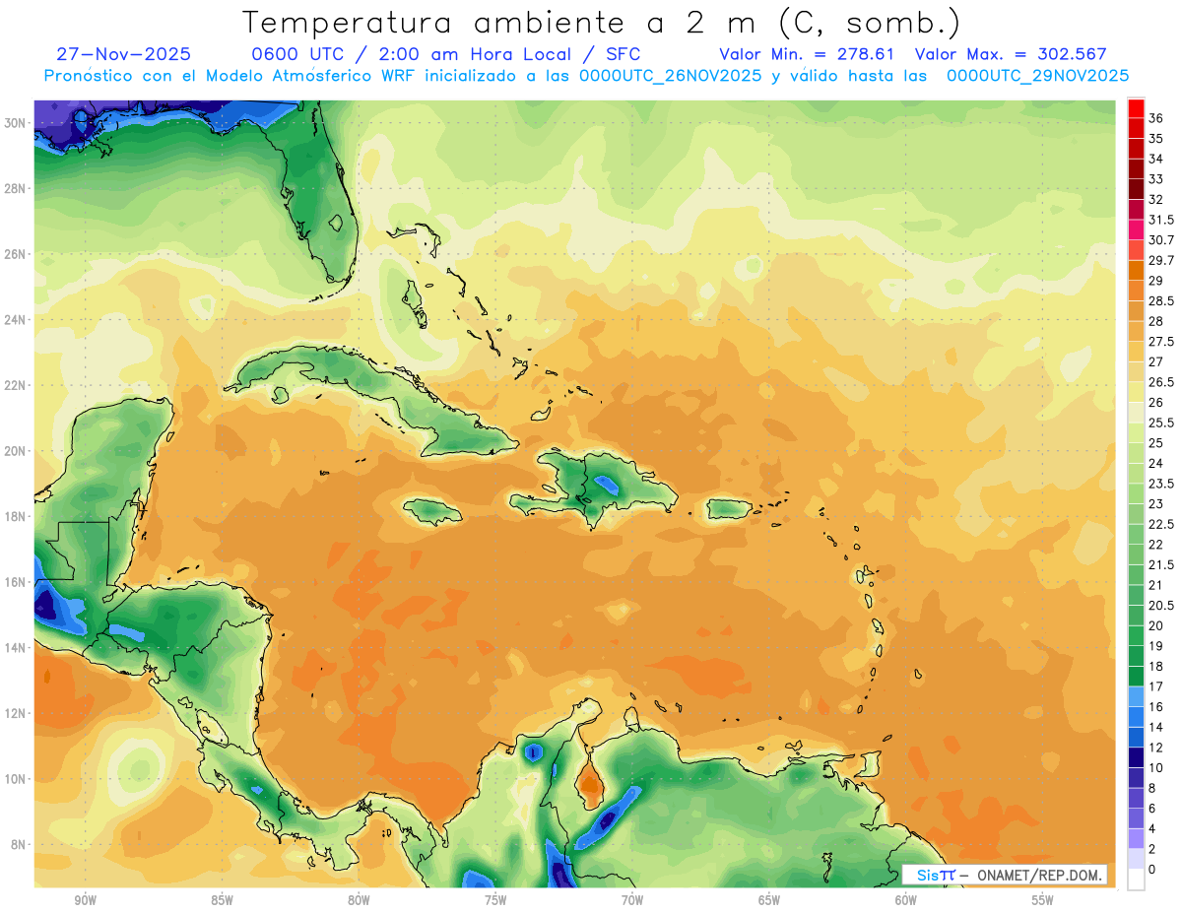Click the legend value '31.5'
Image resolution: width=1182 pixels, height=913 pixels.
(1161, 220)
